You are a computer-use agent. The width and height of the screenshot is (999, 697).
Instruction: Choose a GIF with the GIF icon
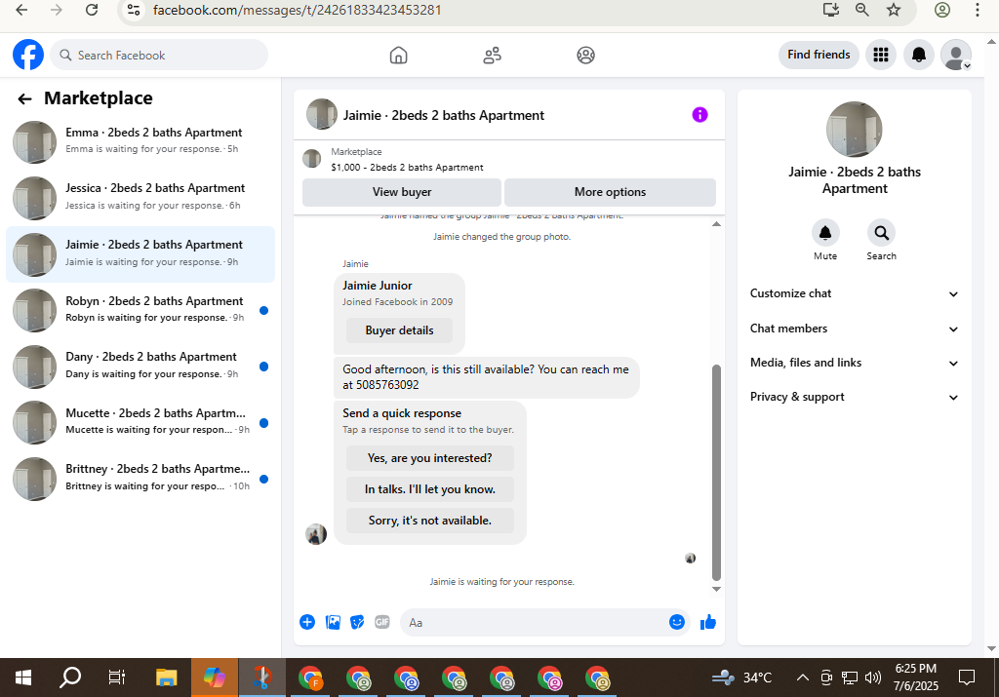pos(382,622)
